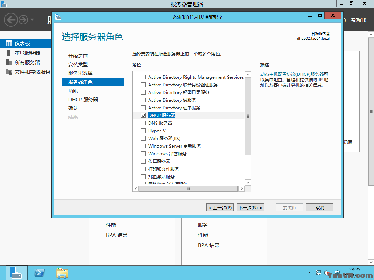Select 服务器角色 wizard step
This screenshot has height=280, width=374.
[x=93, y=82]
